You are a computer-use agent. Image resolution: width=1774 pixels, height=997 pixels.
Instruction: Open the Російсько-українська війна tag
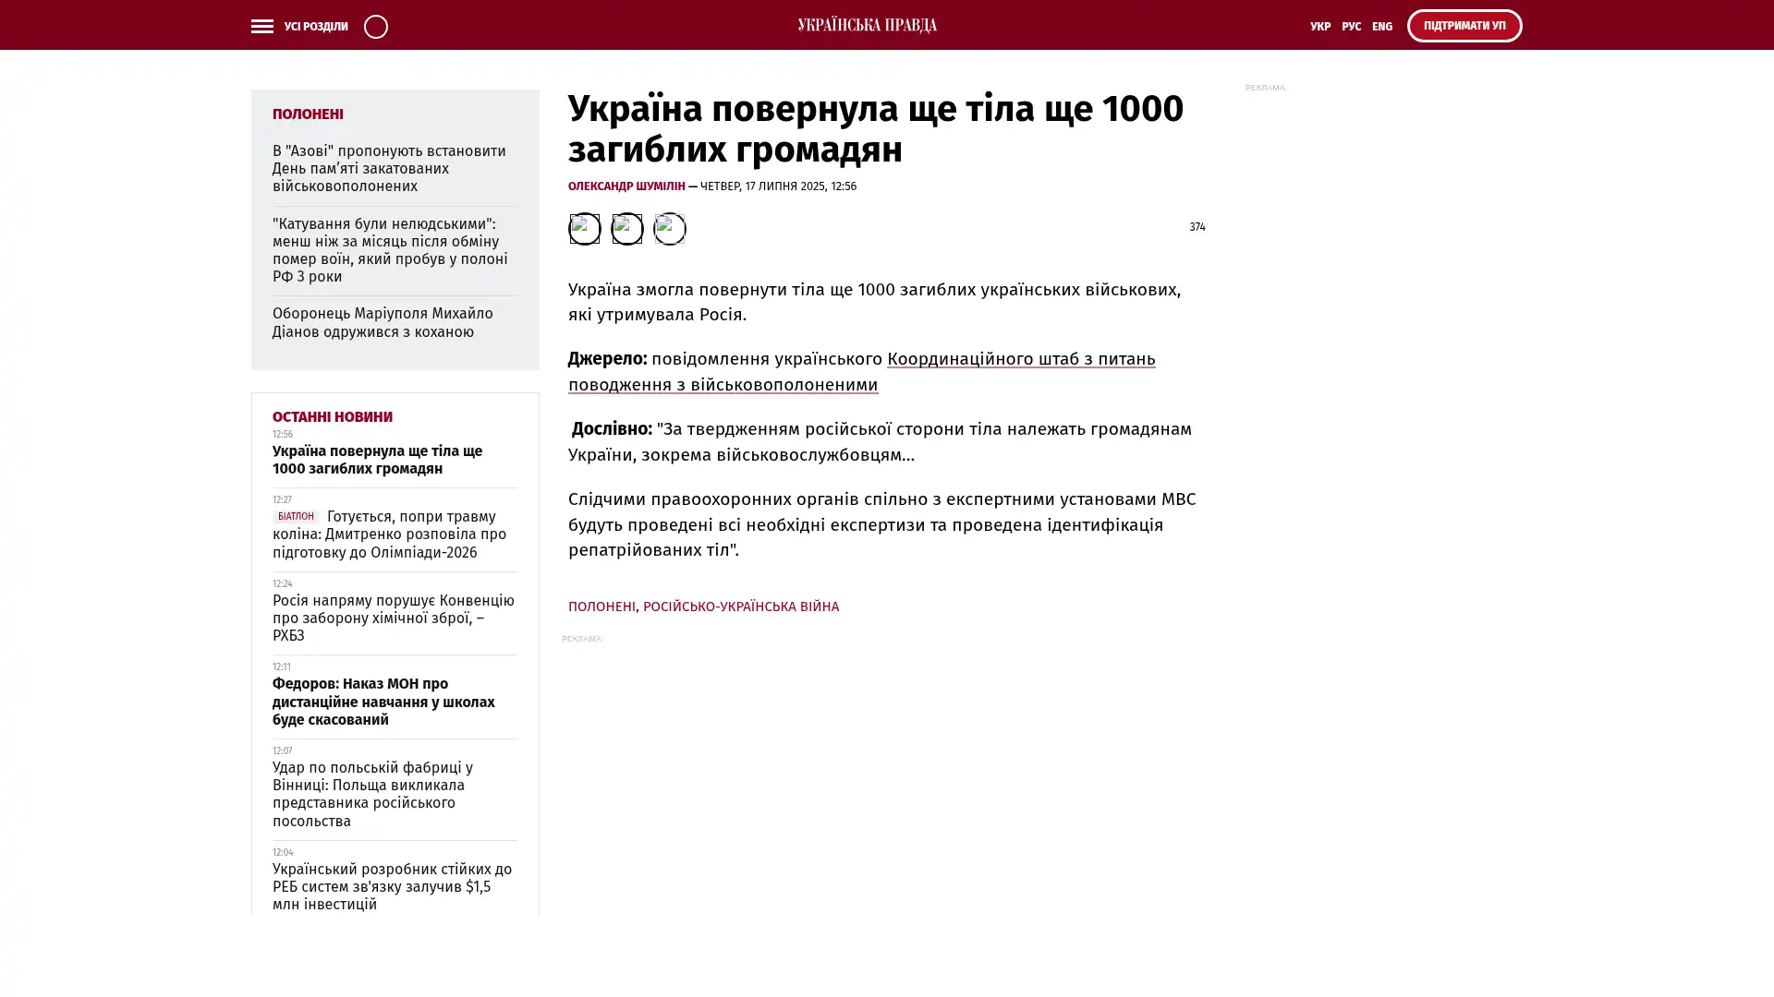740,607
